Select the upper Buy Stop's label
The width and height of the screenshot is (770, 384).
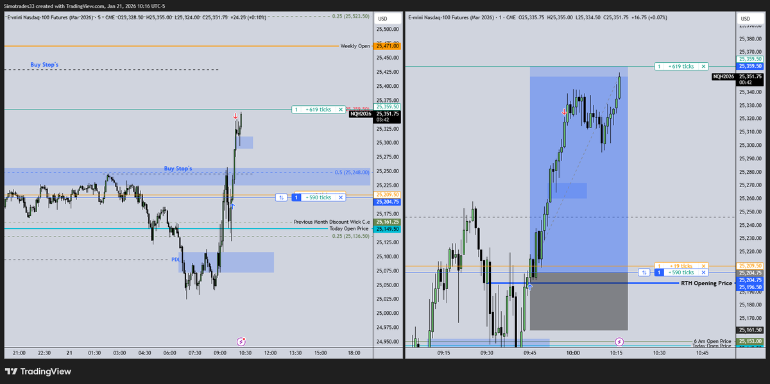point(44,65)
